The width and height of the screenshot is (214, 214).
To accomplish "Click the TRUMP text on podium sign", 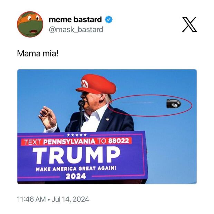I will (76, 155).
